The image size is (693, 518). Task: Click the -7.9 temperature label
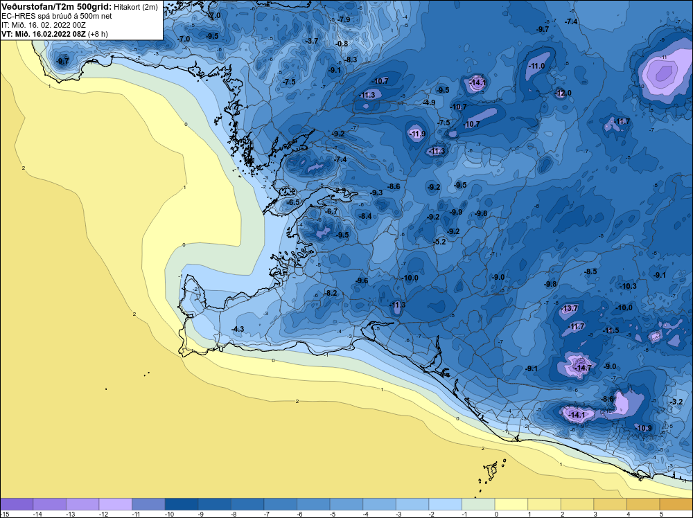tap(344, 19)
